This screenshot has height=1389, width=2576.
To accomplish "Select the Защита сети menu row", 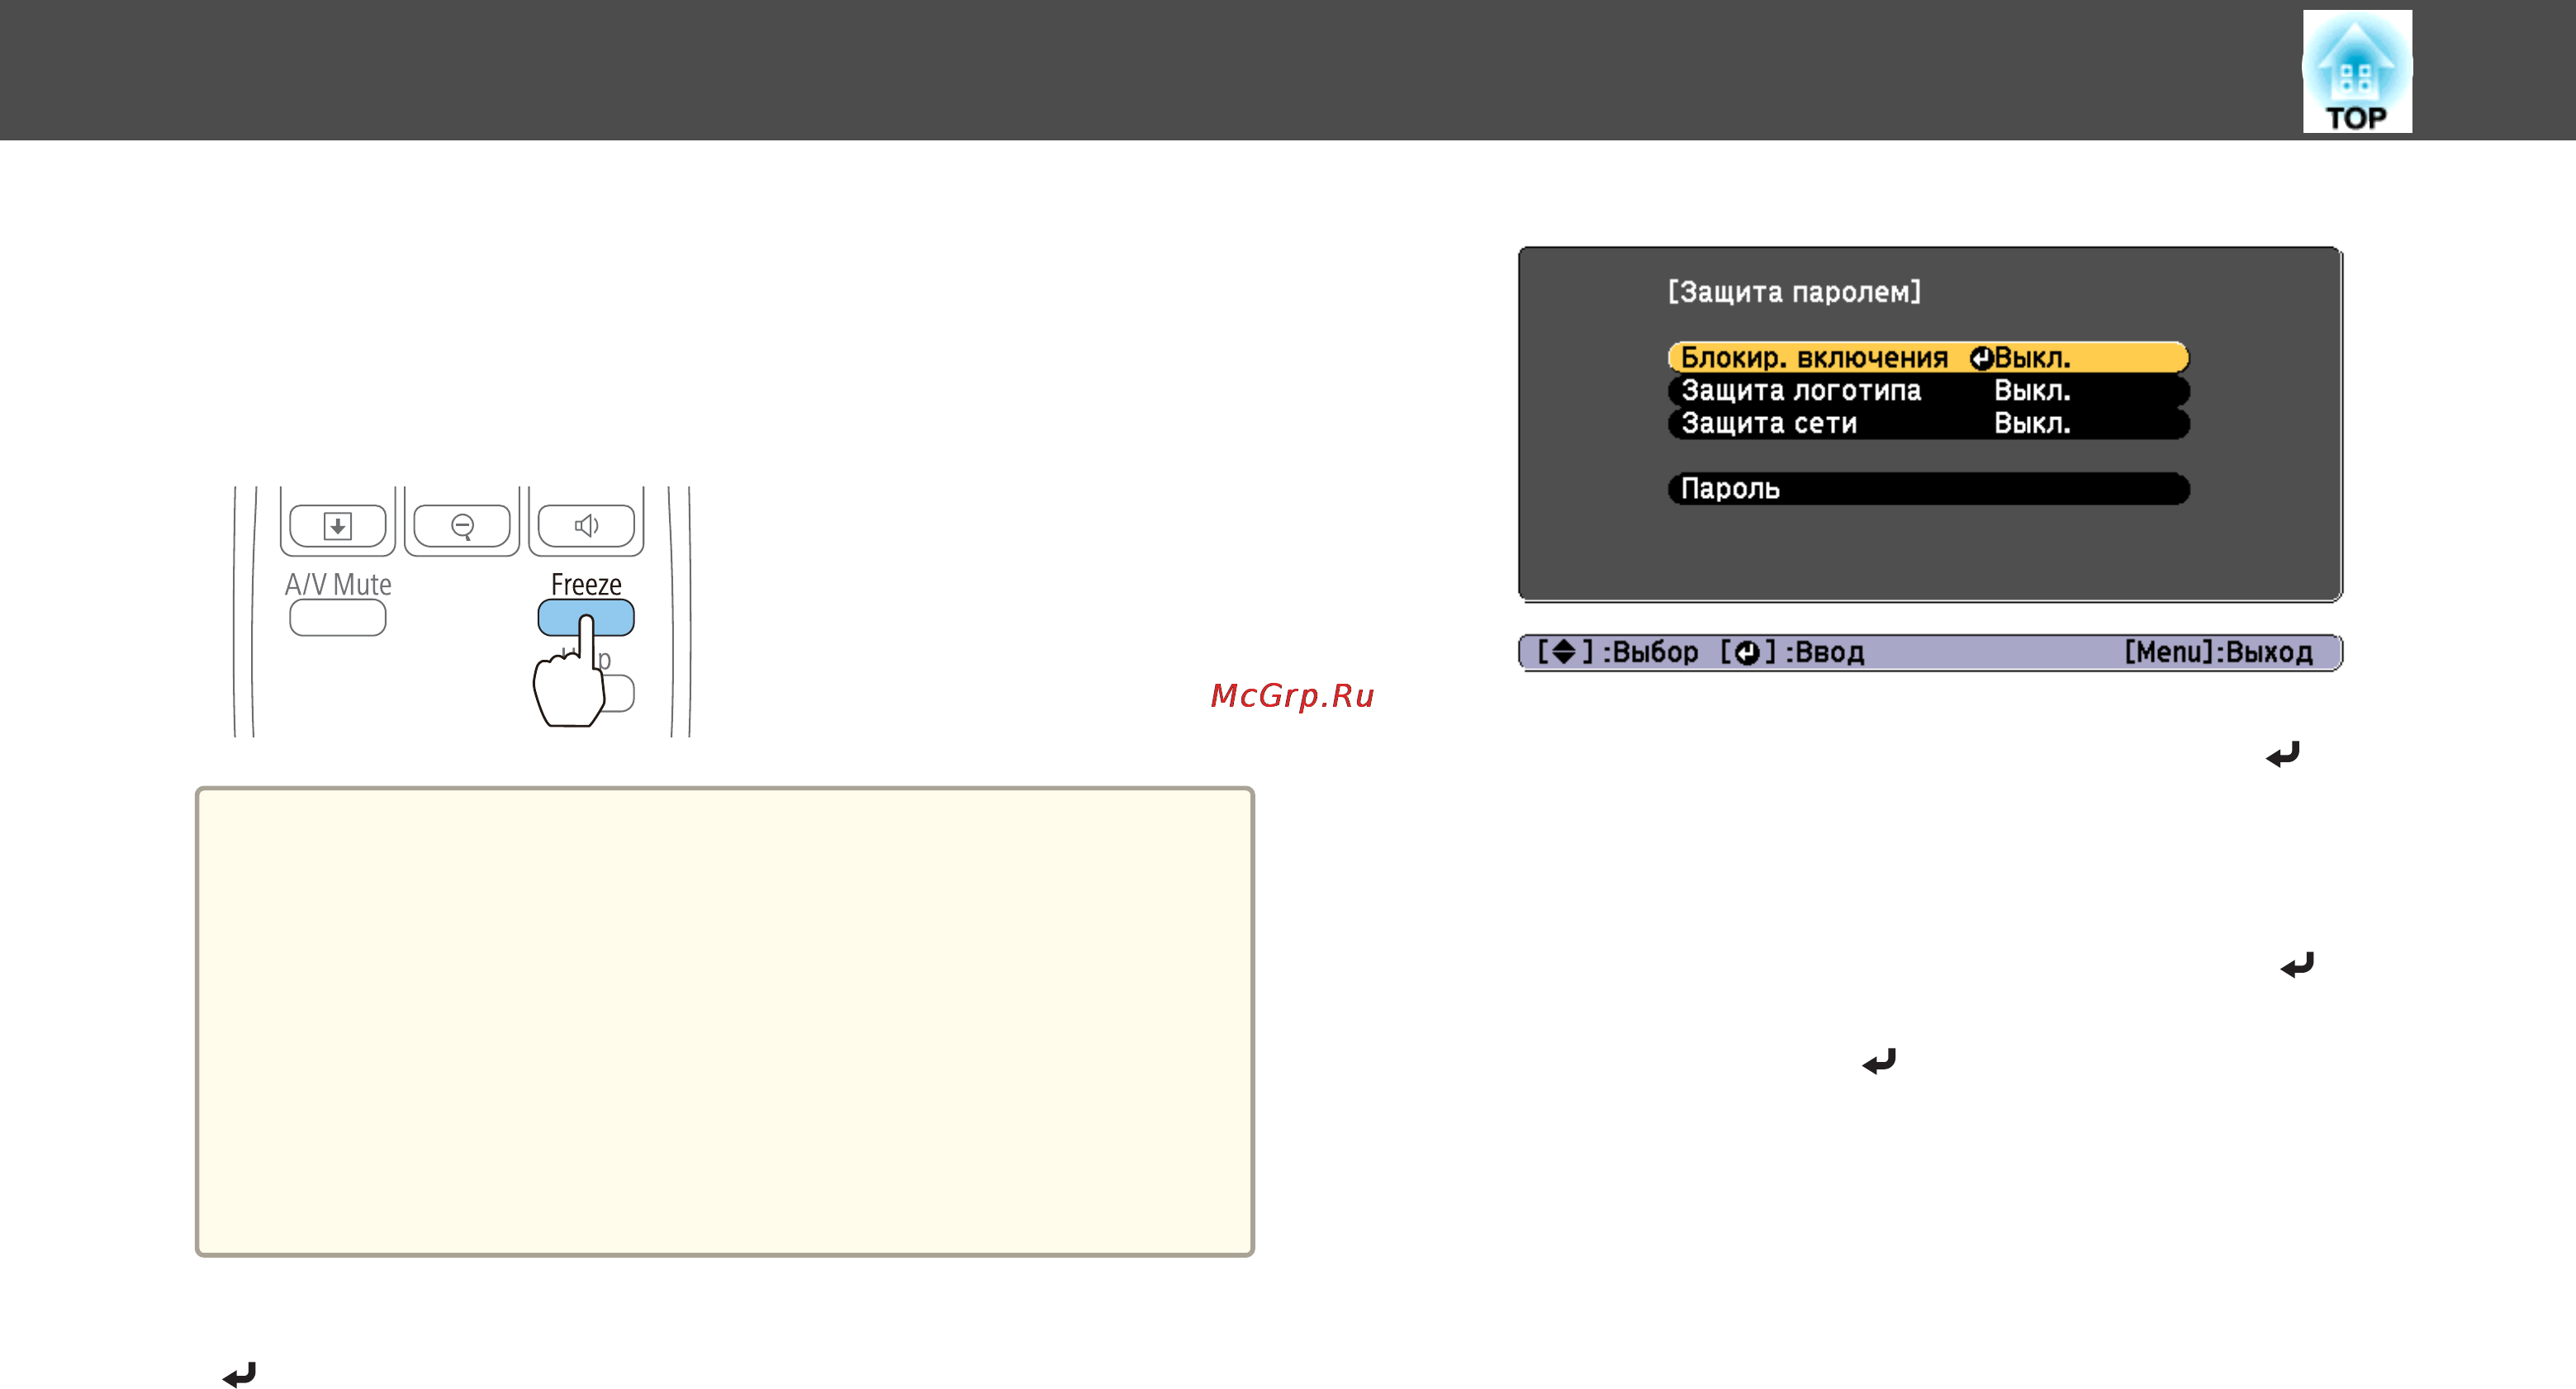I will 1928,423.
